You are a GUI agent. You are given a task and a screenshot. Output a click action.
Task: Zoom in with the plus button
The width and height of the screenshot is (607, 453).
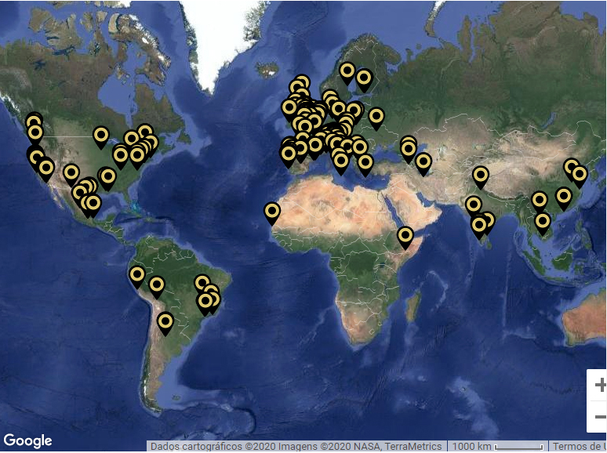point(600,385)
